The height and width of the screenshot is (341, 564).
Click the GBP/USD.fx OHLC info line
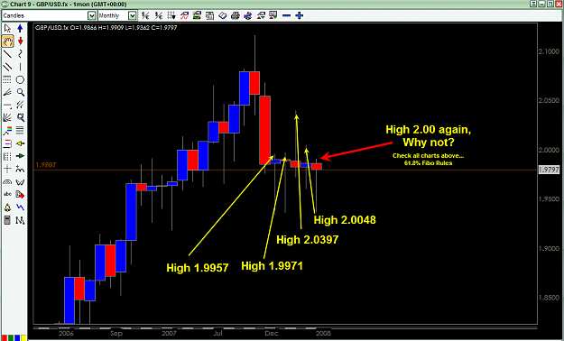[106, 28]
